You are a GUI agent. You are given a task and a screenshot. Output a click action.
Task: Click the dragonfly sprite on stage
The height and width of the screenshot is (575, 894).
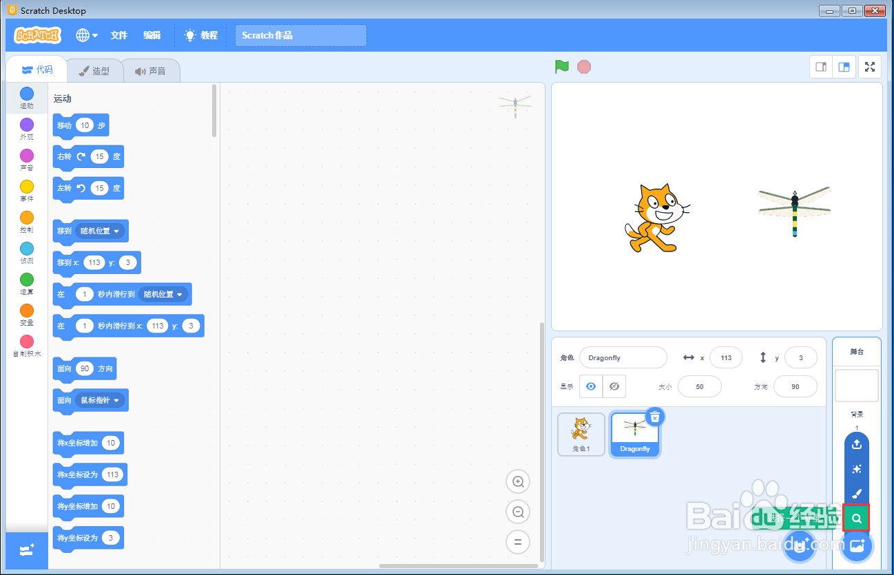(x=795, y=212)
